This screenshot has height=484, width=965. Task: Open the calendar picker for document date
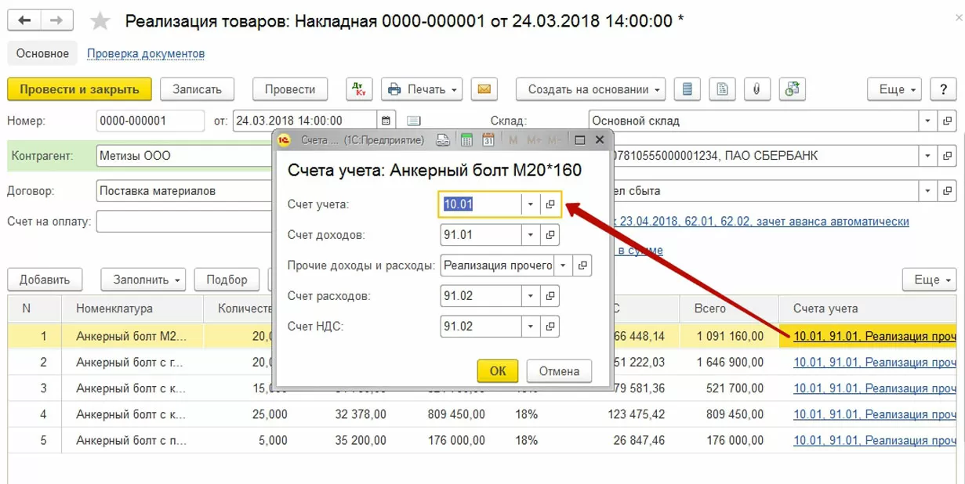pyautogui.click(x=386, y=121)
